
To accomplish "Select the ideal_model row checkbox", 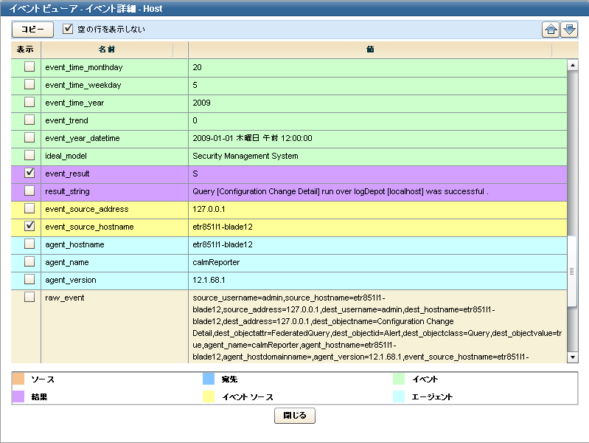I will coord(29,155).
